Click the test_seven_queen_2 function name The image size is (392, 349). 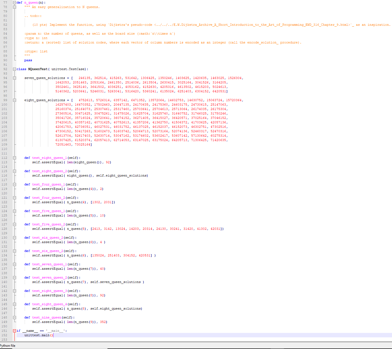click(x=50, y=277)
